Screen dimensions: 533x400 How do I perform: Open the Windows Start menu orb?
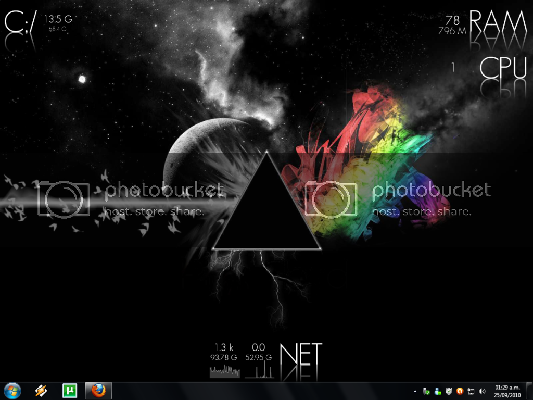pyautogui.click(x=12, y=390)
